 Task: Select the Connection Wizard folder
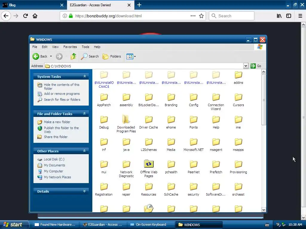click(216, 97)
